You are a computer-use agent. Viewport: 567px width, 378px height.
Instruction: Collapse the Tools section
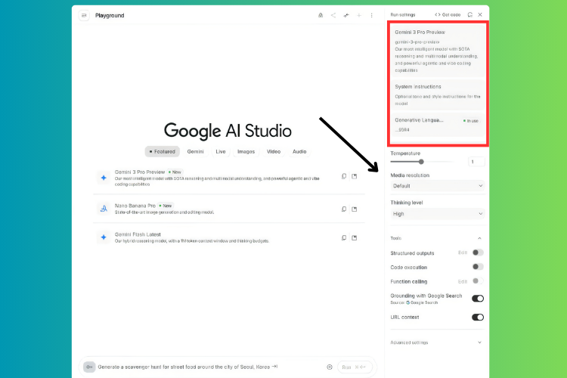(479, 238)
